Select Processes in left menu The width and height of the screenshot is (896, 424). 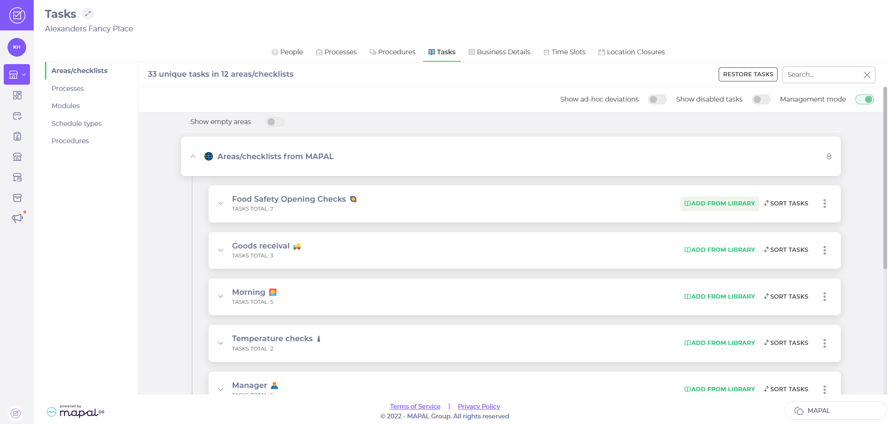click(x=68, y=88)
